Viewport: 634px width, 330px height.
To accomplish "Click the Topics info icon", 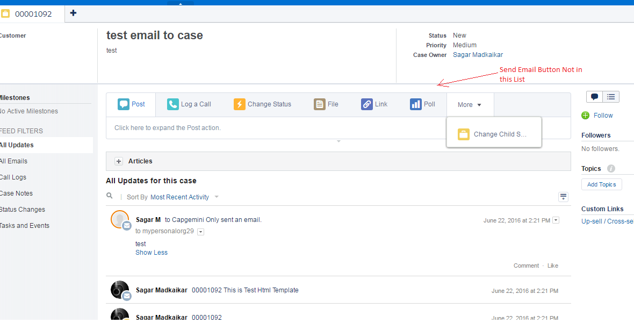I will click(611, 168).
